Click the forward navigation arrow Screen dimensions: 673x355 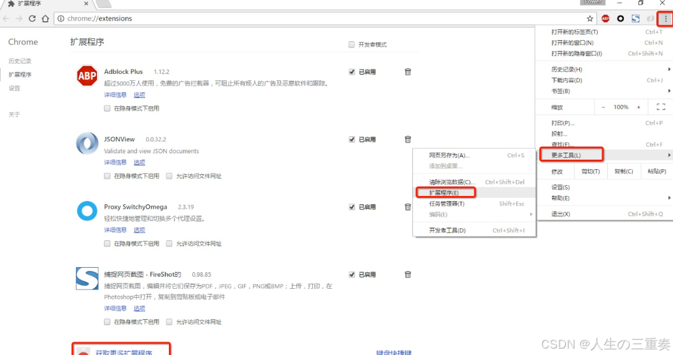tap(19, 18)
